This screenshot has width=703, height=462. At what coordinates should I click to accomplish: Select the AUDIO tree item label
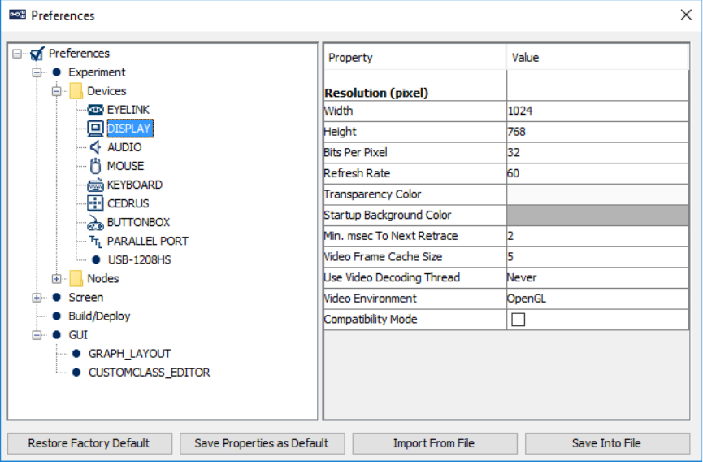[124, 147]
